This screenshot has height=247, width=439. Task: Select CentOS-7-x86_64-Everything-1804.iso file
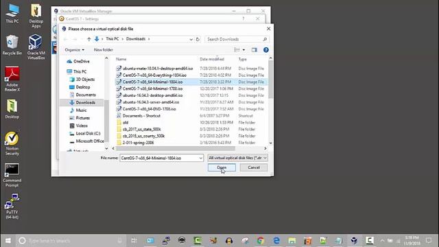pyautogui.click(x=154, y=75)
